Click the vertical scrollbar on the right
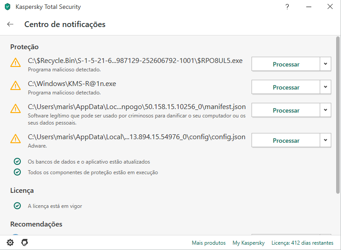341x250 pixels. 338,115
